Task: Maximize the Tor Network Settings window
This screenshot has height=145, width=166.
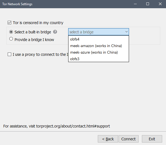Action: click(148, 4)
